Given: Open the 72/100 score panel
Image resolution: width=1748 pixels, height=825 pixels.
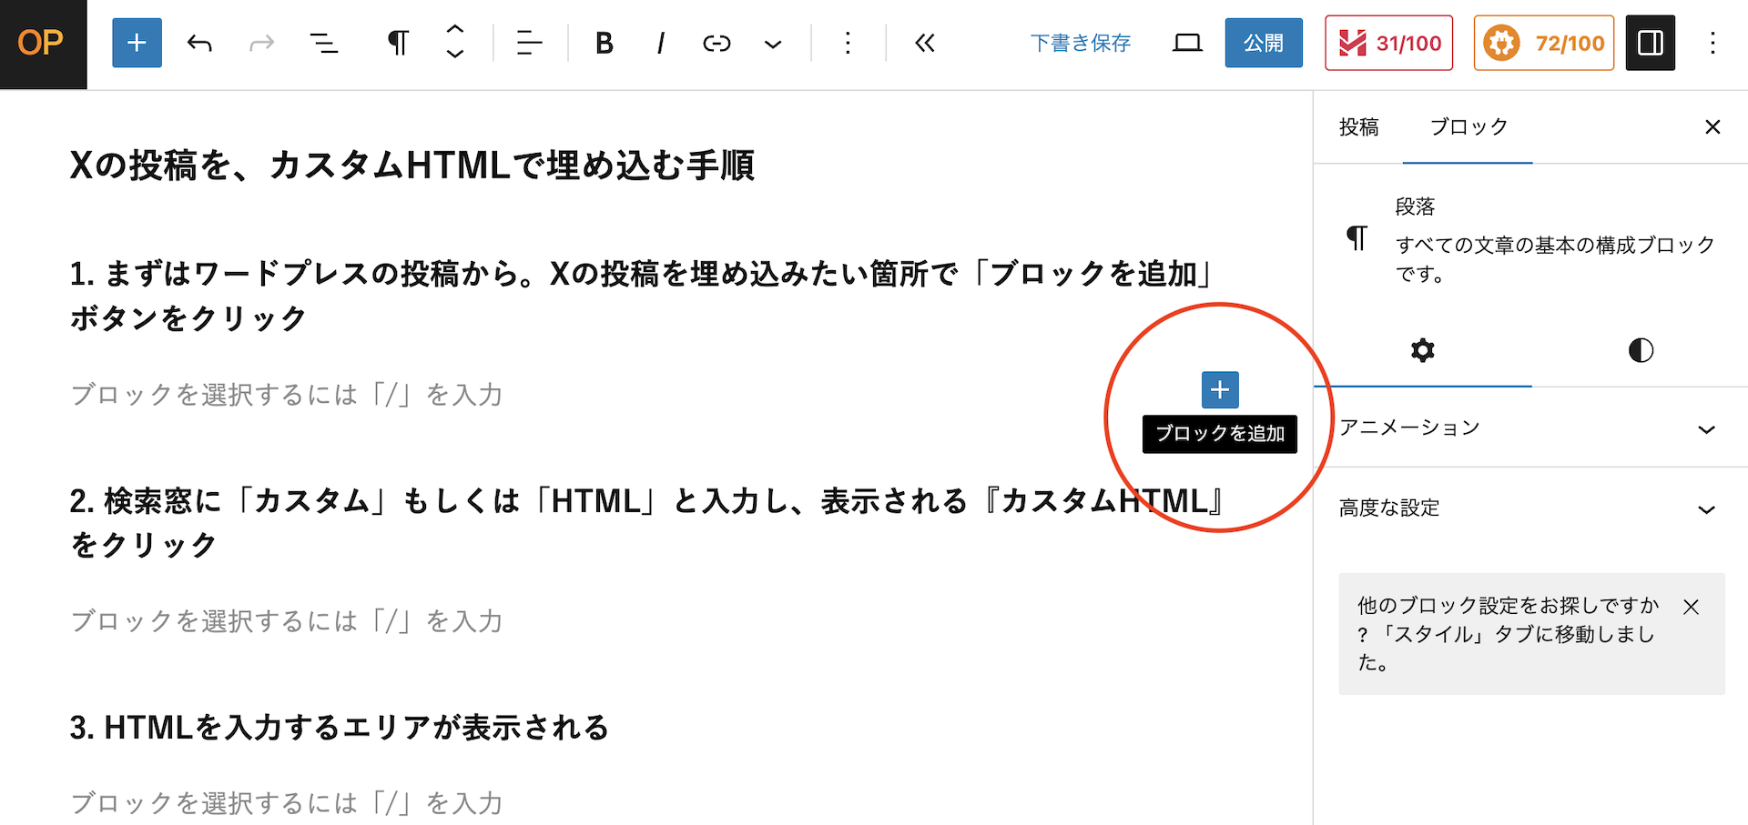Looking at the screenshot, I should 1544,43.
